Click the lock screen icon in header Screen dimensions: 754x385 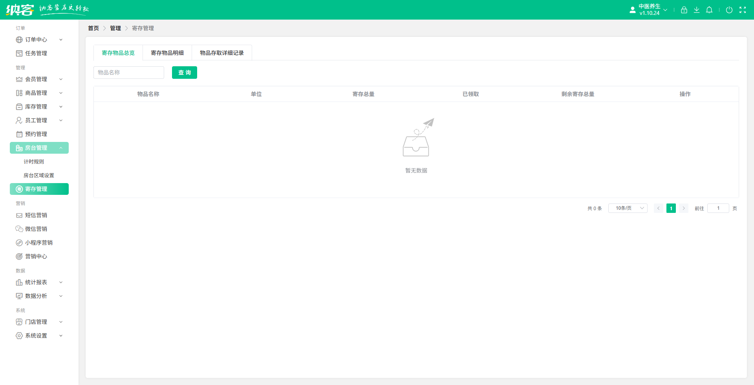684,10
